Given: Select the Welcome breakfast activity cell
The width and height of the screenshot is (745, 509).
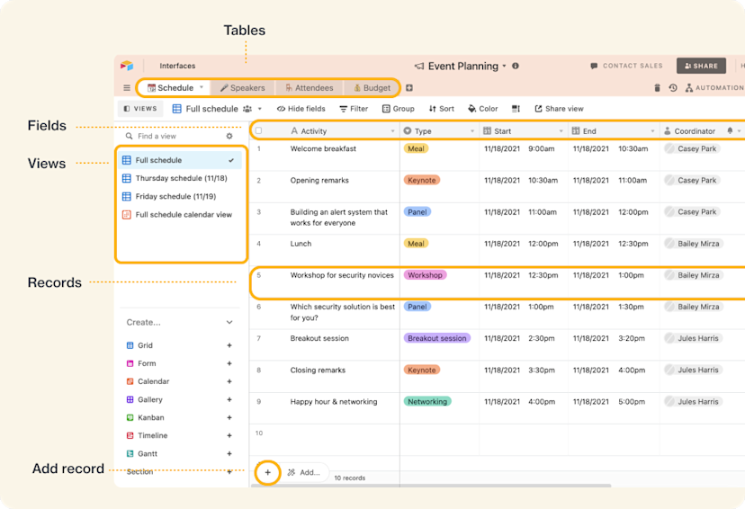Looking at the screenshot, I should click(325, 156).
